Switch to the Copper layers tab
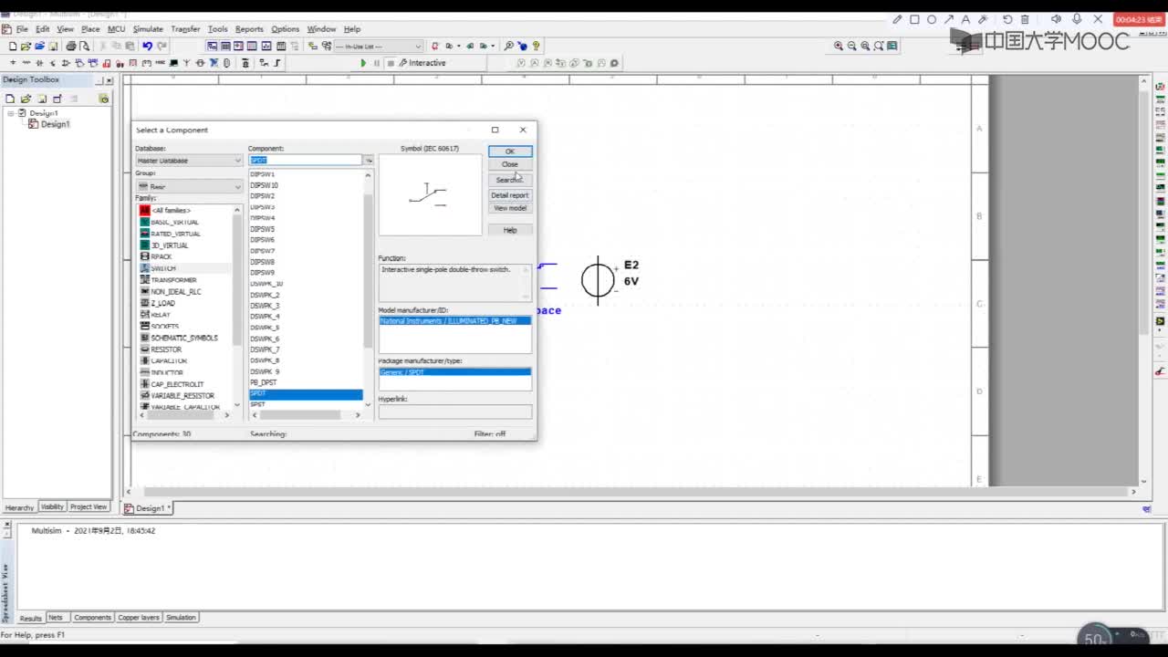The width and height of the screenshot is (1168, 657). coord(139,618)
